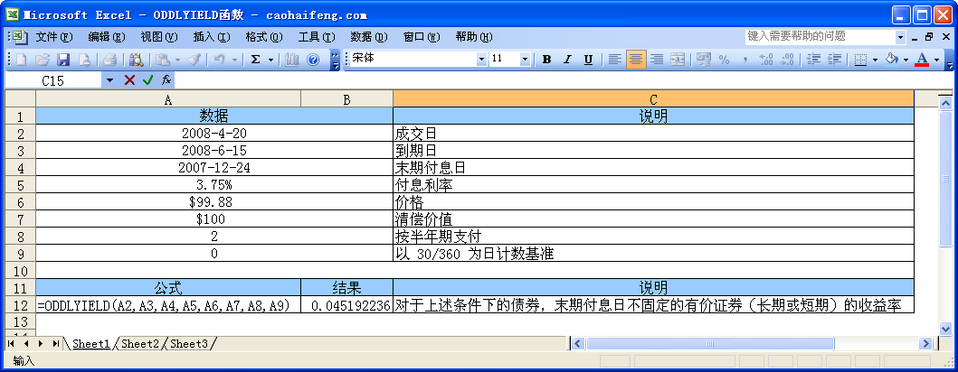The height and width of the screenshot is (372, 958).
Task: Apply Currency style format
Action: (704, 60)
